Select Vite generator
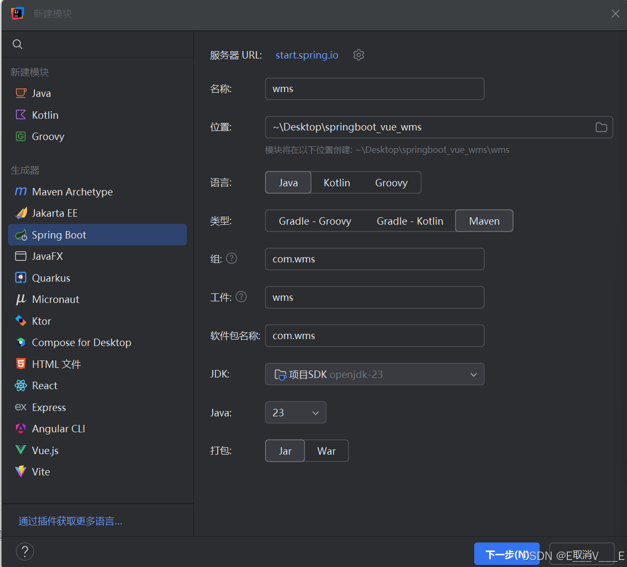The image size is (627, 567). [x=97, y=472]
